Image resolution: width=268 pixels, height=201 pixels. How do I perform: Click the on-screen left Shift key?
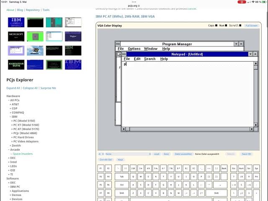(x=122, y=193)
